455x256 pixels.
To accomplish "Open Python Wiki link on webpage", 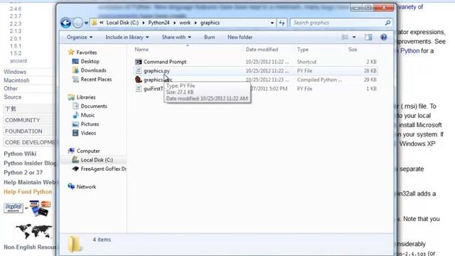I will point(20,154).
